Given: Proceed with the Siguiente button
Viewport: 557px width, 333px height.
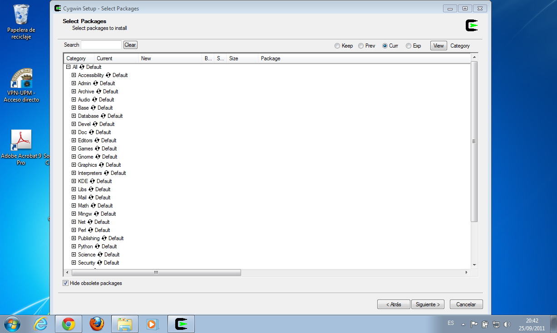Looking at the screenshot, I should pyautogui.click(x=428, y=304).
